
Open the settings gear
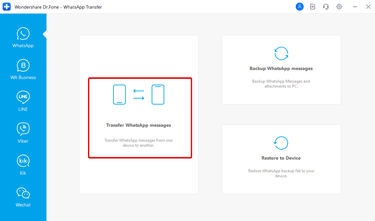(339, 7)
